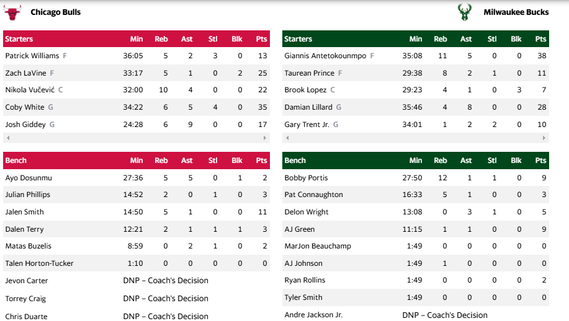This screenshot has width=569, height=321.
Task: Click the Chicago Bulls logo
Action: point(12,12)
